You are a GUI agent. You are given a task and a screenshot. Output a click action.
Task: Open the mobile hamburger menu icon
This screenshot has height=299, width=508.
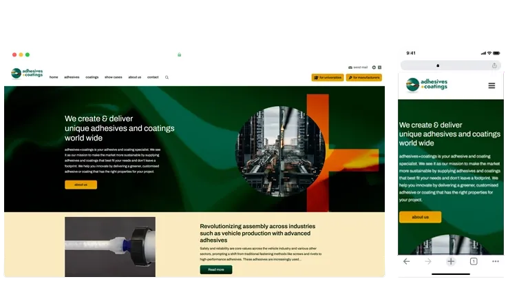pos(491,85)
